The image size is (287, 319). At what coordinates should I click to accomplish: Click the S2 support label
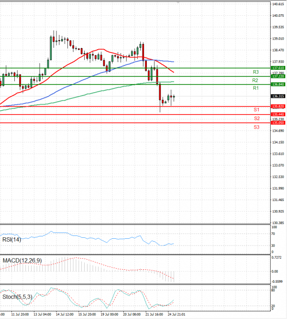pos(257,118)
